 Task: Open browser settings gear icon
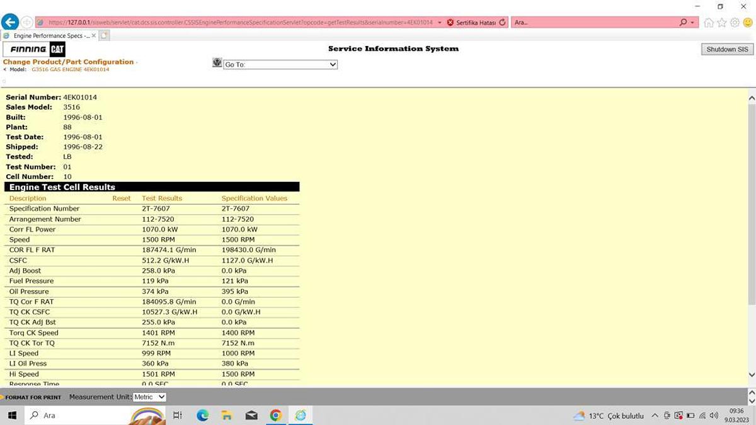point(735,22)
